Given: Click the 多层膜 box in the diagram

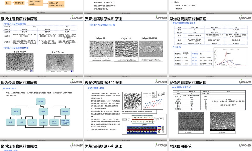Looking at the screenshot, I should [x=16, y=112].
